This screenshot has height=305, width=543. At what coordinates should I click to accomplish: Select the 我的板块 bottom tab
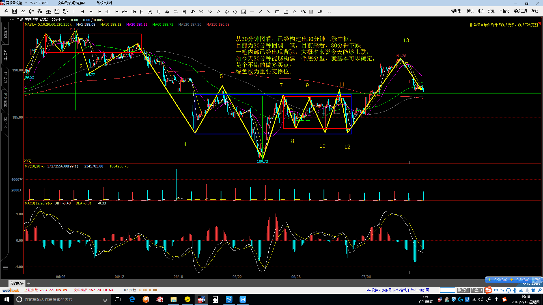pos(17,283)
